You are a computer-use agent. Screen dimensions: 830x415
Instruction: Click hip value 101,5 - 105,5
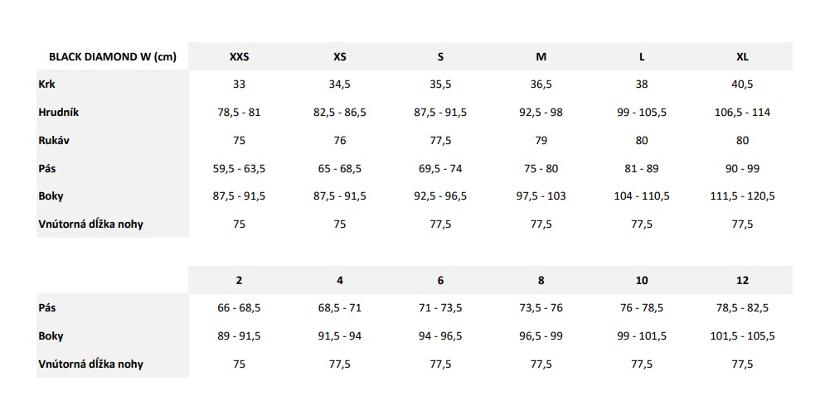(742, 335)
